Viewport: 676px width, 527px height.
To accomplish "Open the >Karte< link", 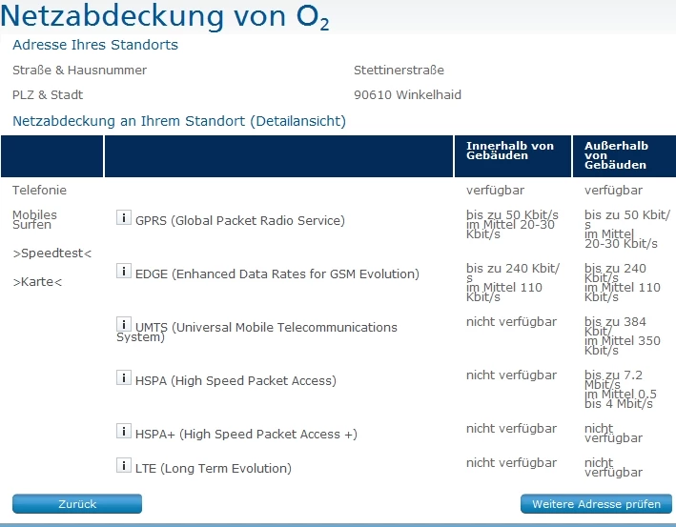I will click(37, 282).
